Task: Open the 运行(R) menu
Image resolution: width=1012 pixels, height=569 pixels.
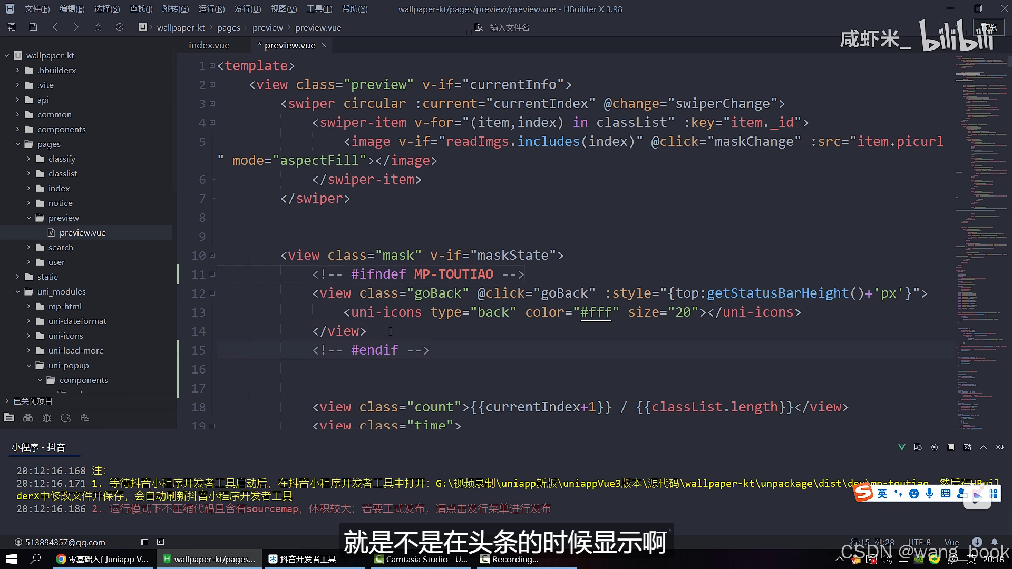Action: (211, 9)
